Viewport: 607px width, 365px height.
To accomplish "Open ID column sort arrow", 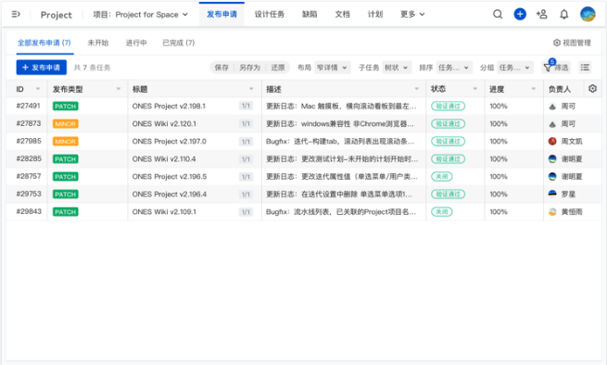I will pyautogui.click(x=38, y=89).
